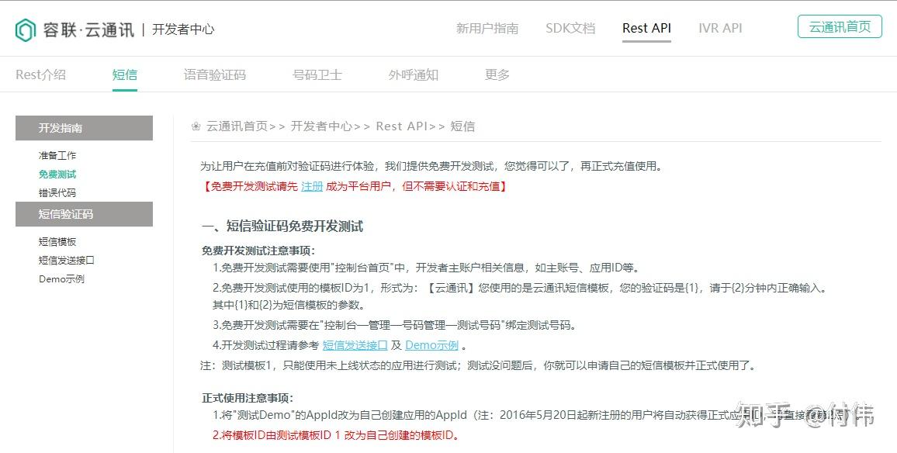The height and width of the screenshot is (453, 897).
Task: Click the 云通讯首页 button
Action: 840,27
